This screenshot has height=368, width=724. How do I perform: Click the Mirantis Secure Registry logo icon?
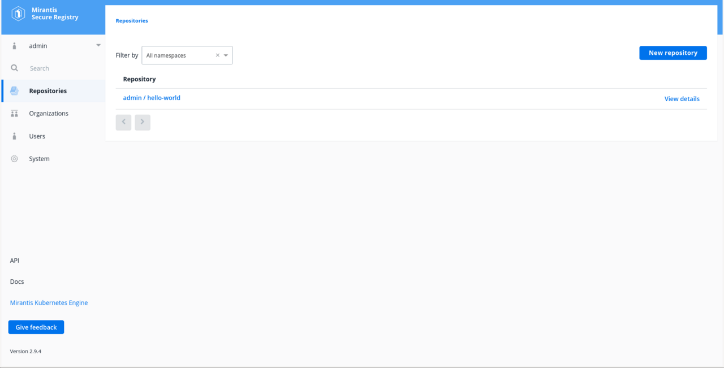point(18,14)
